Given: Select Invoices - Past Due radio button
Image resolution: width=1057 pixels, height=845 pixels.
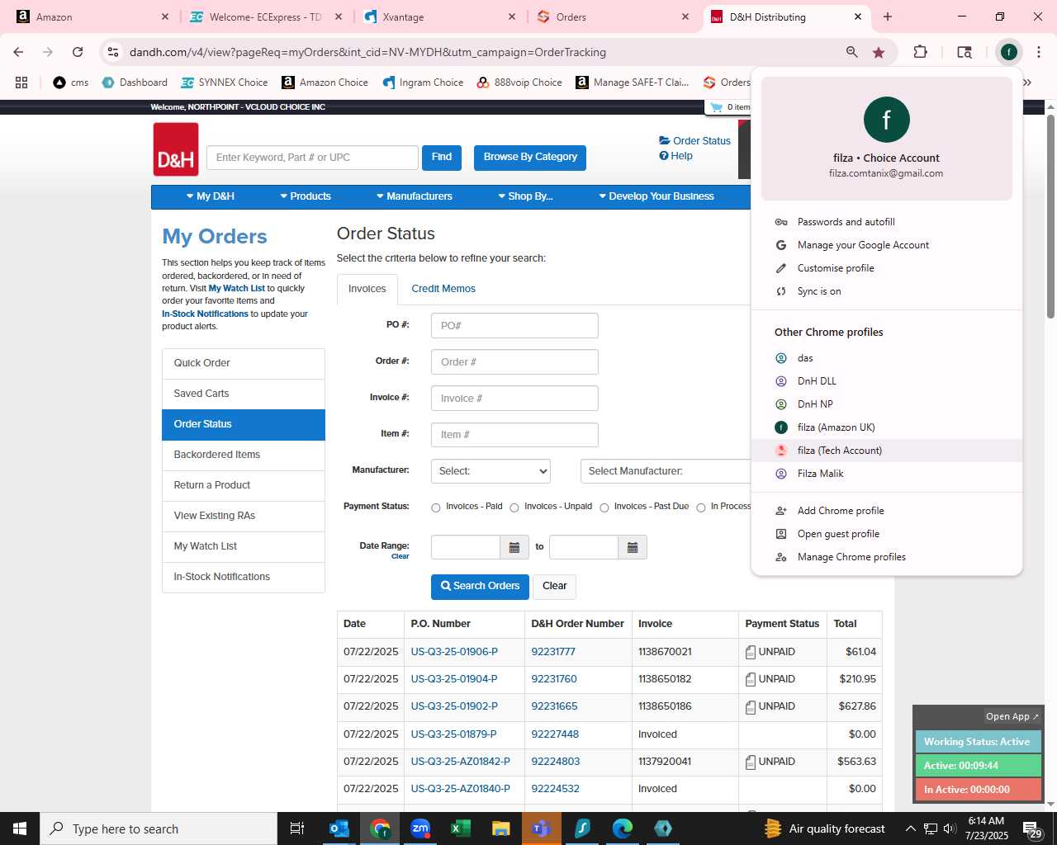Looking at the screenshot, I should 604,507.
